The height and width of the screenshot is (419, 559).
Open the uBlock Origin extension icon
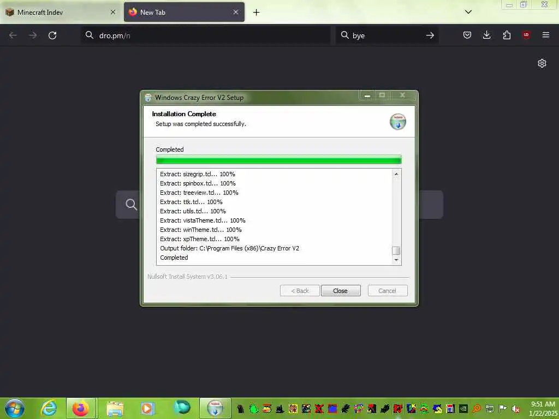(x=526, y=35)
